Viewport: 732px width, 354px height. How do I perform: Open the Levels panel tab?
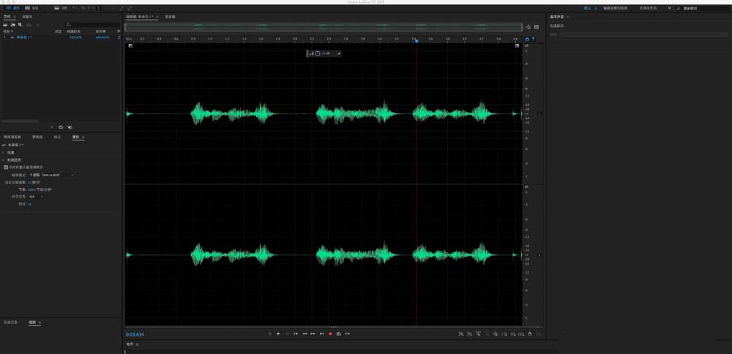(130, 344)
